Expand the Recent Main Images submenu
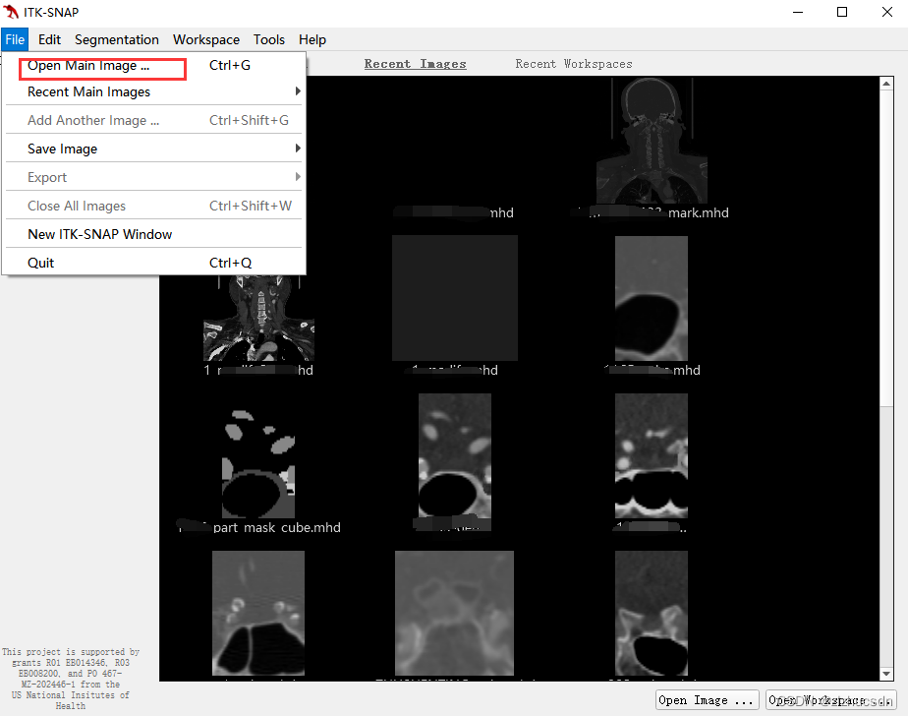The height and width of the screenshot is (716, 908). click(x=154, y=91)
